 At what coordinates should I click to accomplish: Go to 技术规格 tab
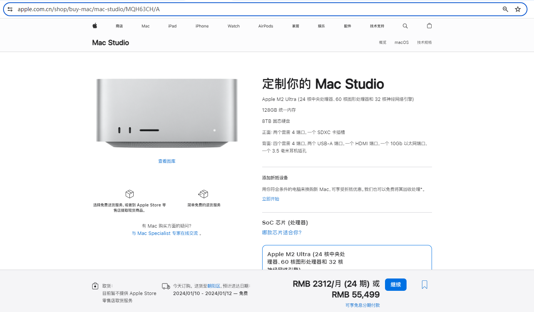[x=424, y=42]
